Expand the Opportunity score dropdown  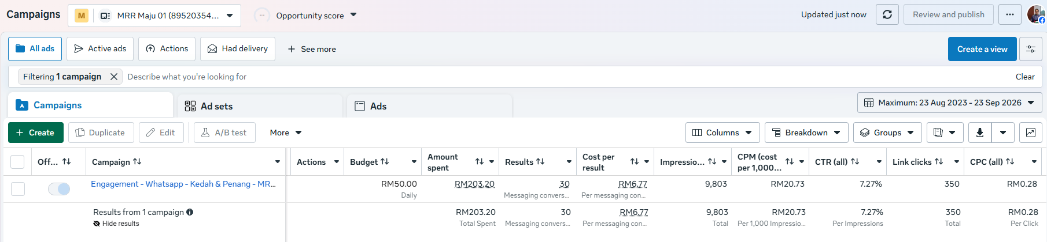click(353, 15)
